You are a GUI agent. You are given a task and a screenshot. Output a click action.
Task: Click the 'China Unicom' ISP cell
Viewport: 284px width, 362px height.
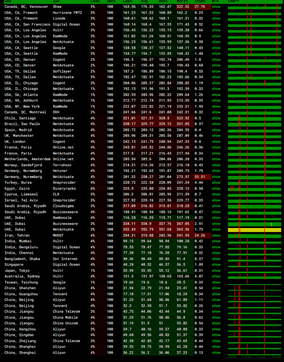pos(65,323)
